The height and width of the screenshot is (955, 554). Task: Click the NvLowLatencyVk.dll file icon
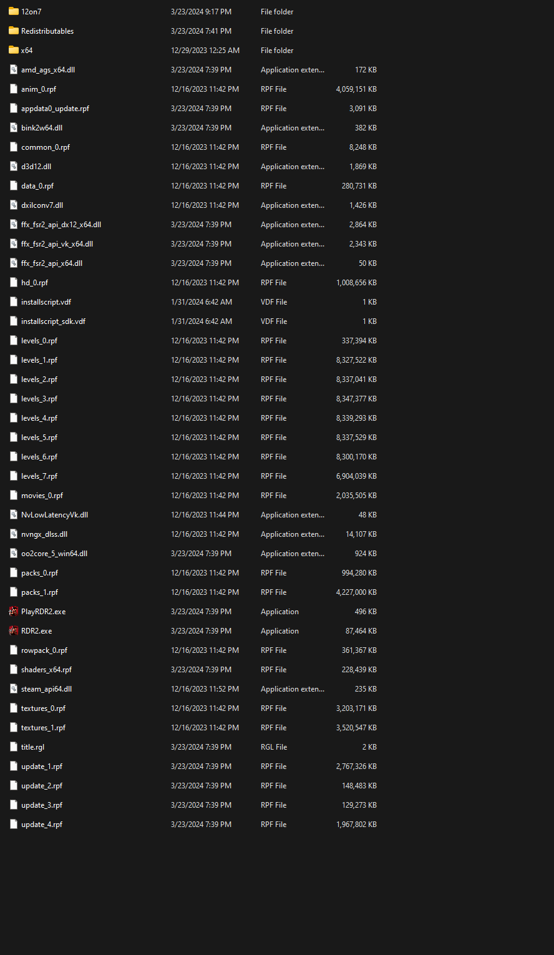(x=14, y=514)
